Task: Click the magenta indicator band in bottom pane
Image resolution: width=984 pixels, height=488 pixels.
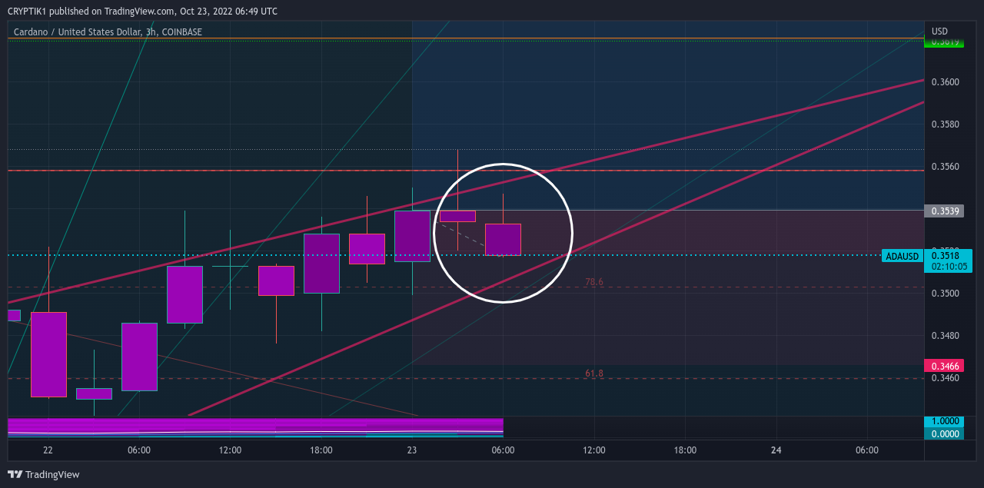Action: (x=255, y=424)
